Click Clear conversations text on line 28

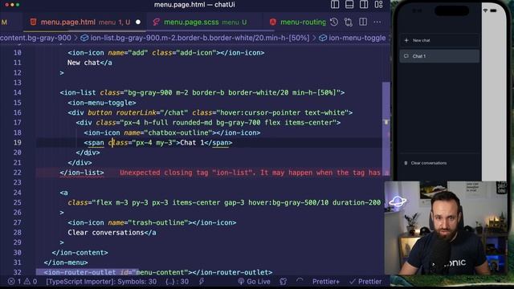click(106, 233)
